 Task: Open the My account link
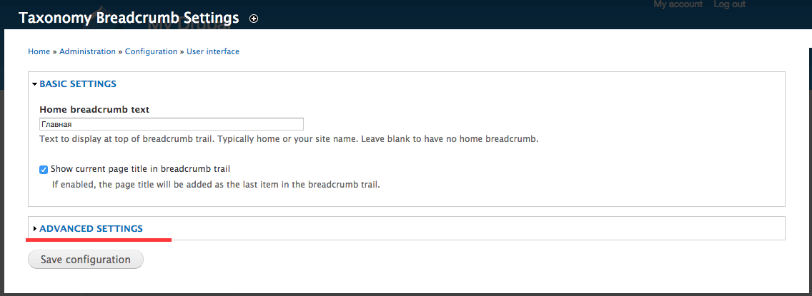[x=678, y=5]
